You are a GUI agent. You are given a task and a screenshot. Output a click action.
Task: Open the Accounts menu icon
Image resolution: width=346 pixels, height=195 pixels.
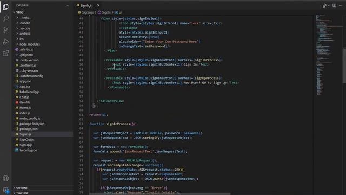click(x=6, y=178)
